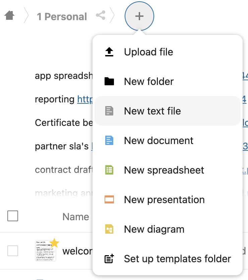
Task: Click the black New folder icon
Action: (109, 82)
